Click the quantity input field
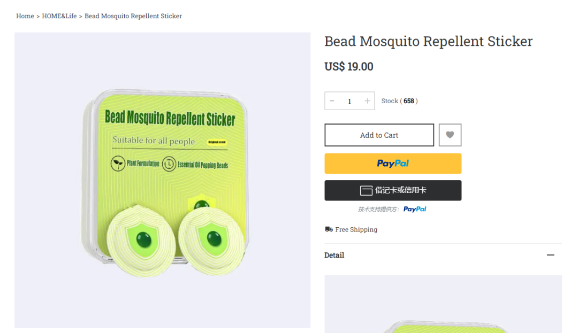Screen dimensions: 578x333 (x=349, y=101)
